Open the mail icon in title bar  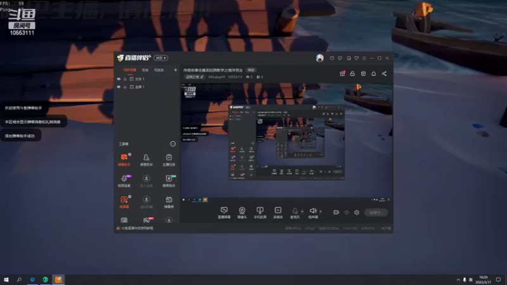(x=332, y=58)
